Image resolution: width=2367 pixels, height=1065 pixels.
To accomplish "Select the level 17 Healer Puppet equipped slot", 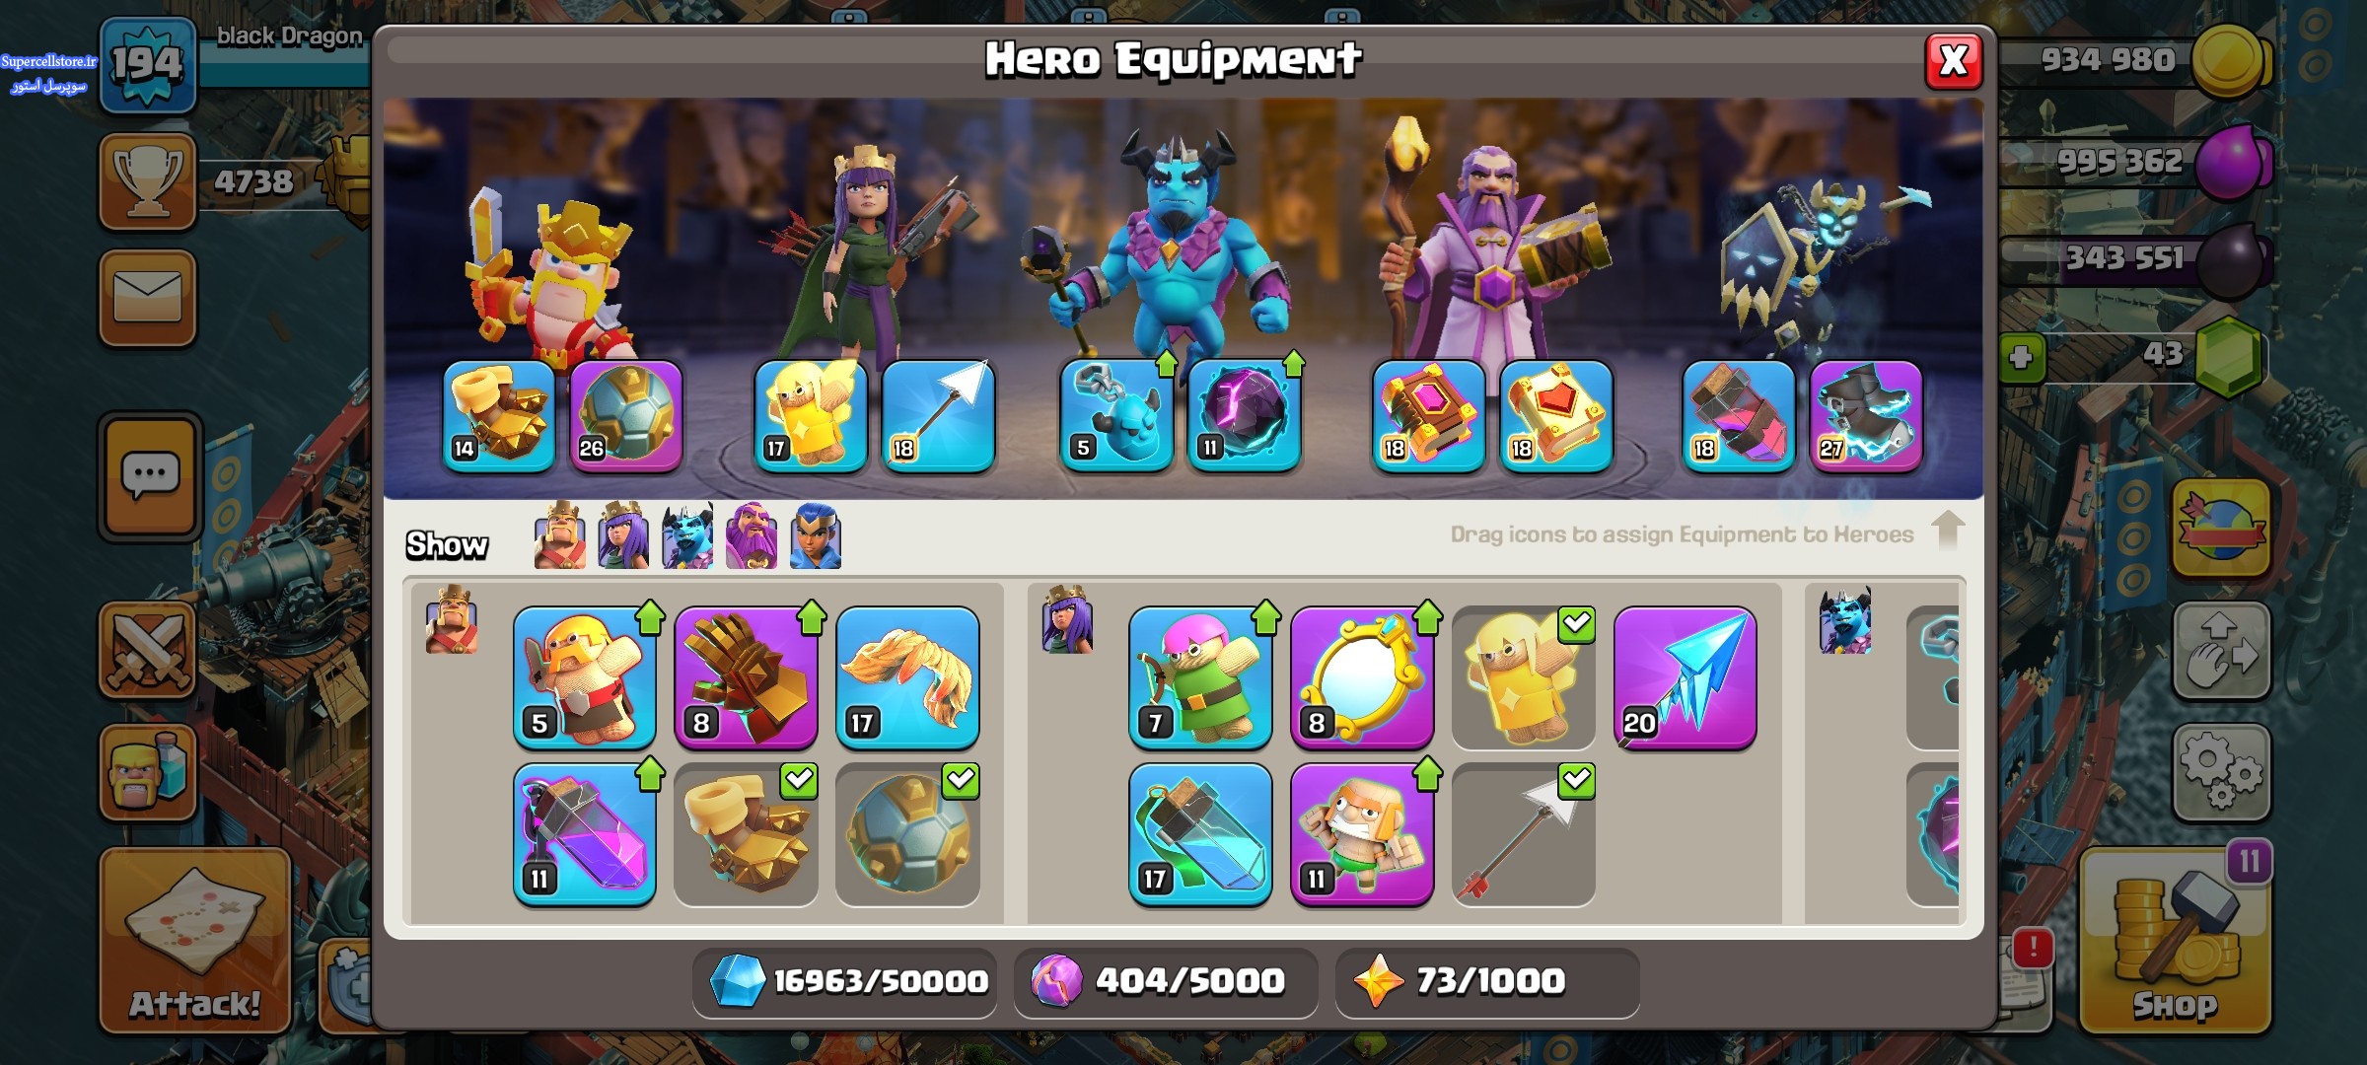I will point(811,416).
